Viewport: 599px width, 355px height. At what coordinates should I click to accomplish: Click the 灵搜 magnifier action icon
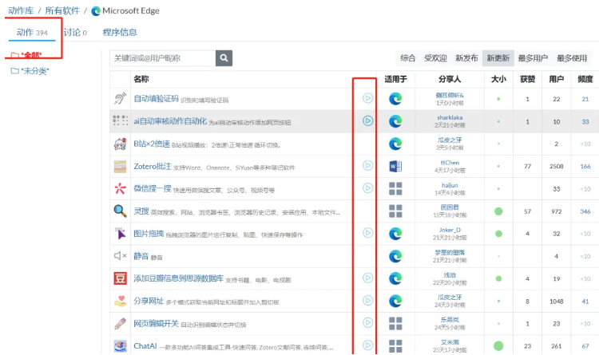(120, 211)
